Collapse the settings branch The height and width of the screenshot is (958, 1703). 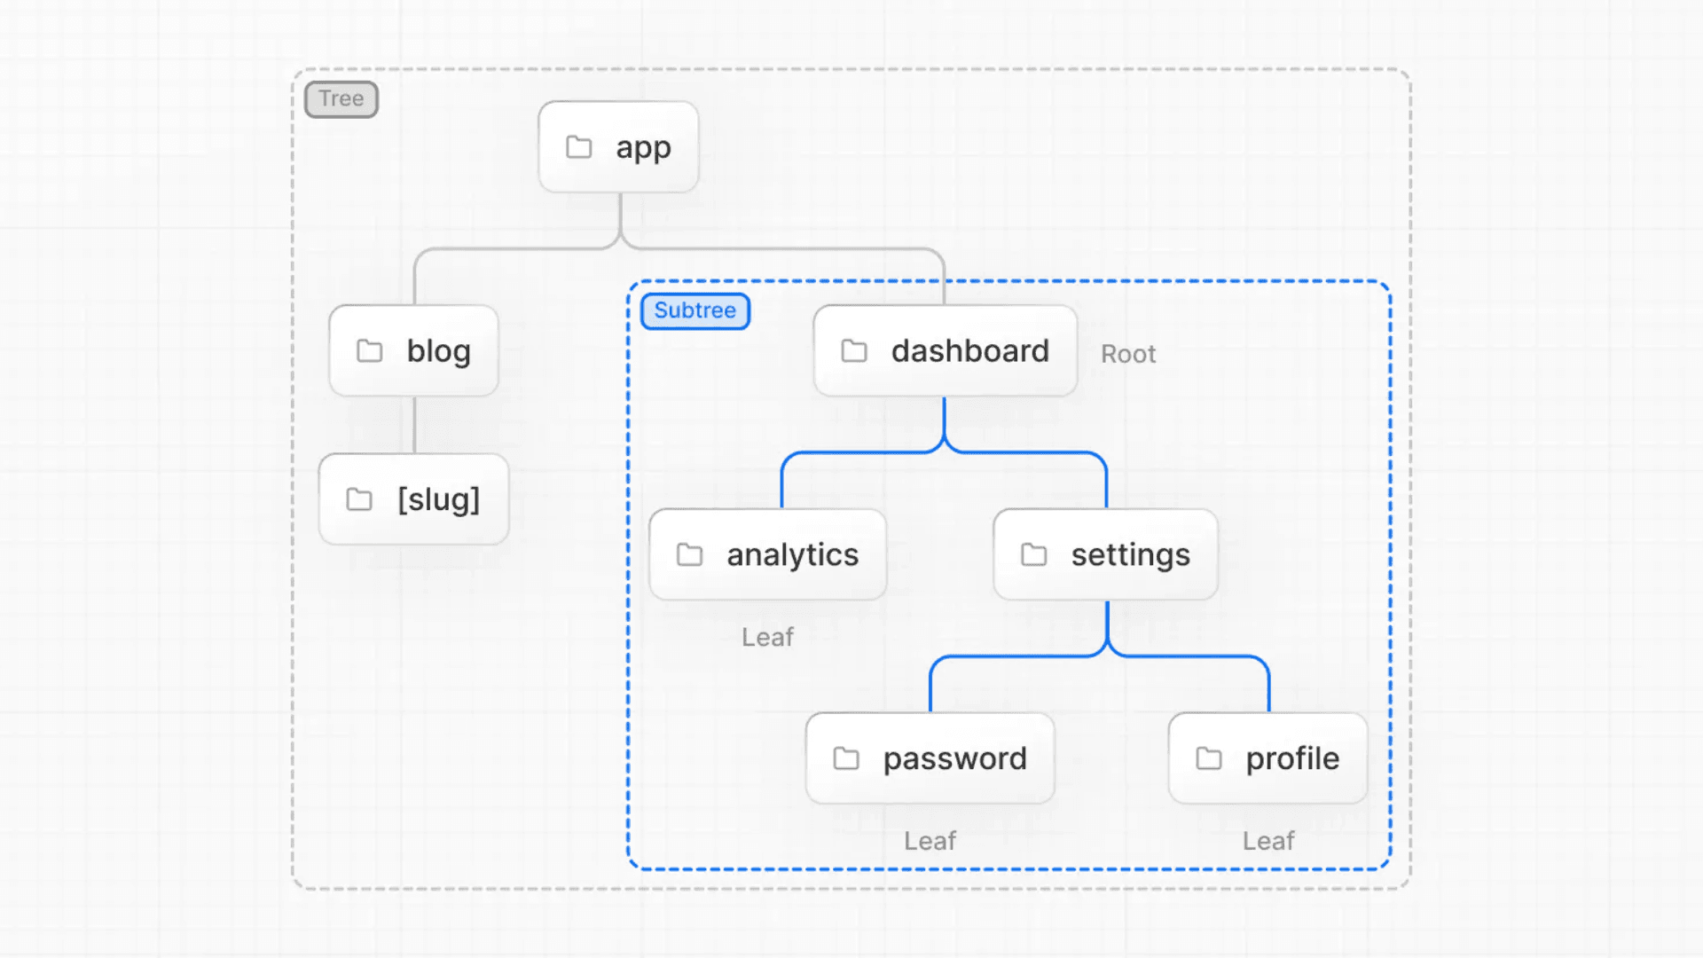[1103, 554]
